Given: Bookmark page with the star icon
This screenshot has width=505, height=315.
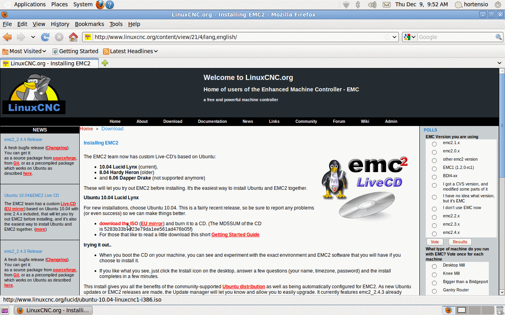Looking at the screenshot, I should coord(387,37).
